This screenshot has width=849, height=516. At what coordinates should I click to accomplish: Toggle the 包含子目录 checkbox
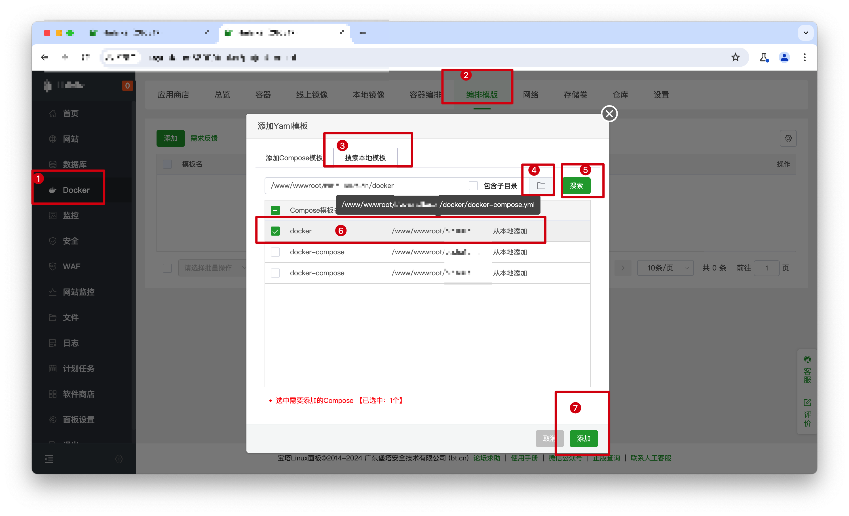click(x=473, y=186)
